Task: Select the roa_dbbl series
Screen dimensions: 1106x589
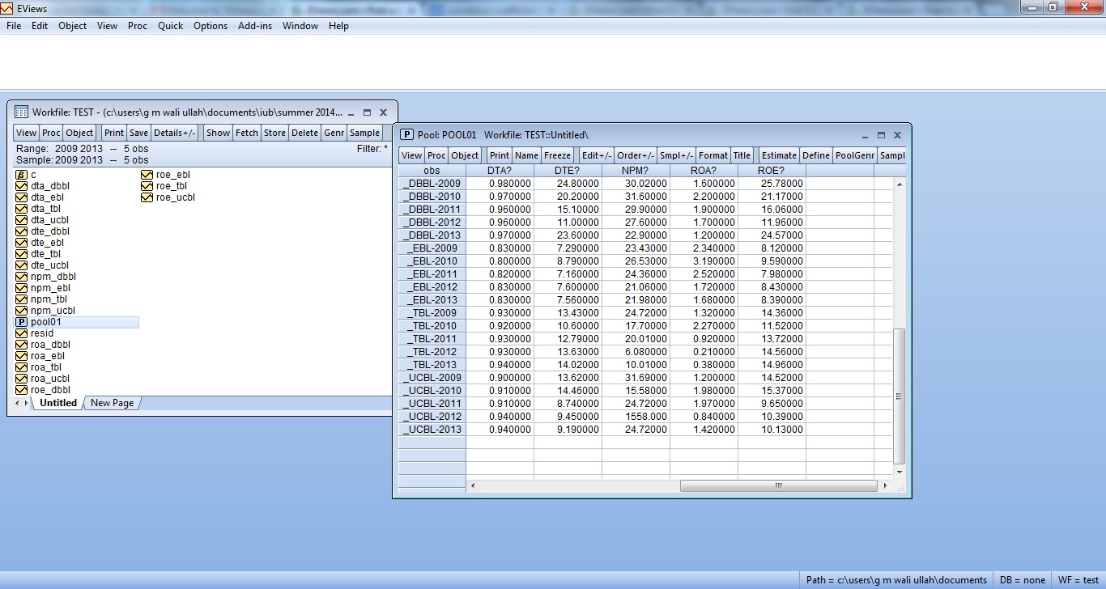Action: 50,345
